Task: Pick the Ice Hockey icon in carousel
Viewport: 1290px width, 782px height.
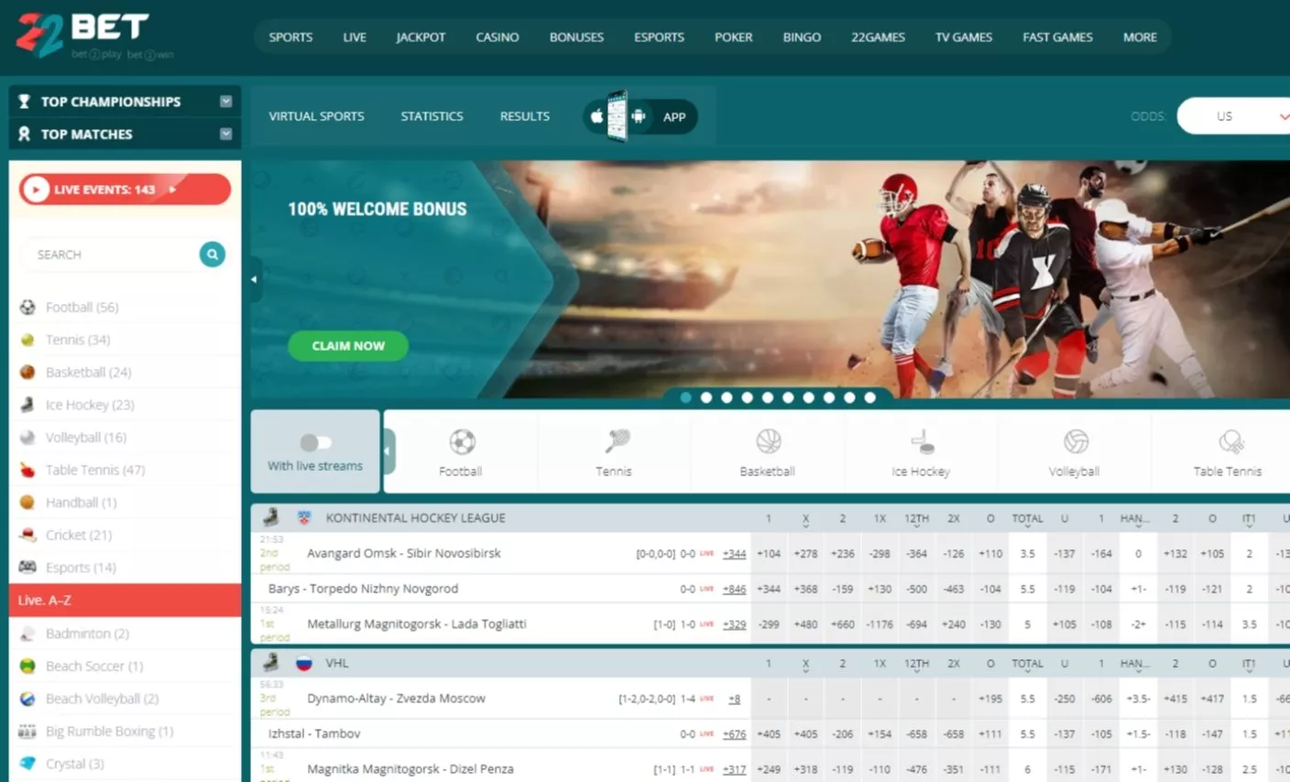Action: [922, 443]
